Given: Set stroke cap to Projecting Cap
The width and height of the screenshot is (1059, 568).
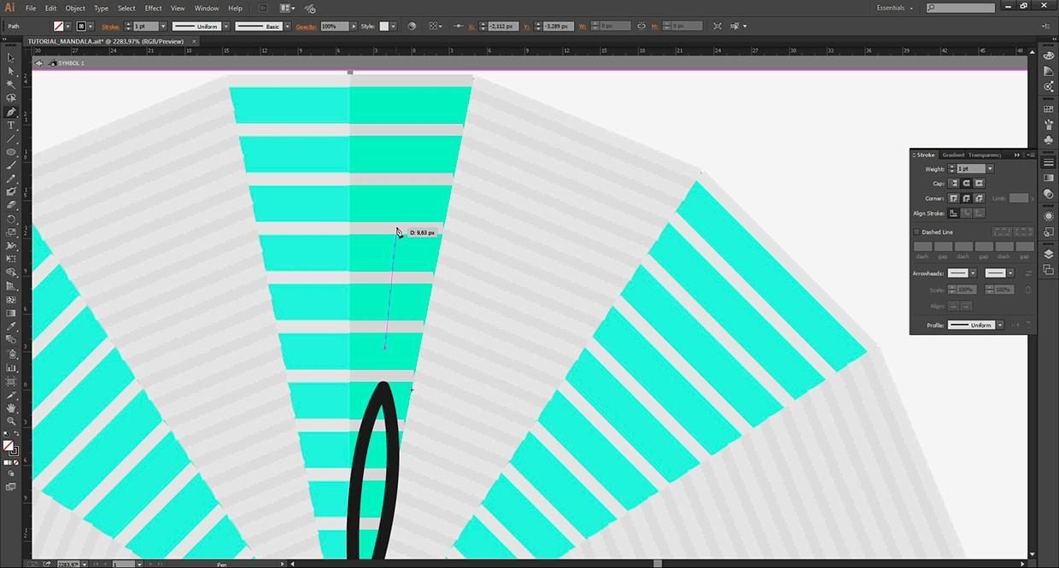Looking at the screenshot, I should 979,184.
